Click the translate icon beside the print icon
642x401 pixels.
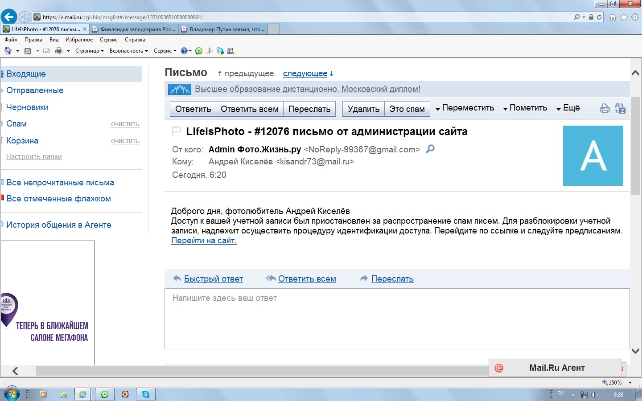point(620,108)
